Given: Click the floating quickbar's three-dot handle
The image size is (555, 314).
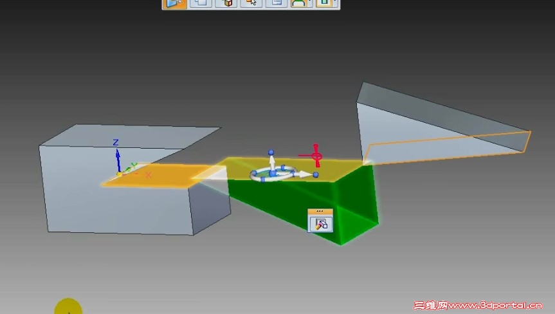Looking at the screenshot, I should coord(320,211).
